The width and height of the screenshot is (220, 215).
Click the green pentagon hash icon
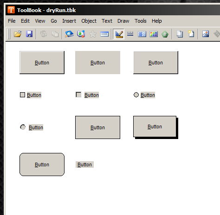pyautogui.click(x=165, y=34)
